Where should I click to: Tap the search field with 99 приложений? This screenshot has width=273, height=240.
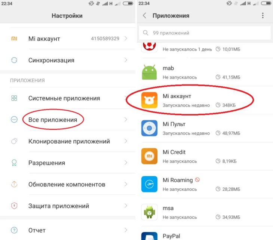click(205, 33)
